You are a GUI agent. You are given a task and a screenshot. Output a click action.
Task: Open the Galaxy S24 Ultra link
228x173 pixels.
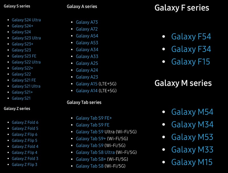click(26, 20)
